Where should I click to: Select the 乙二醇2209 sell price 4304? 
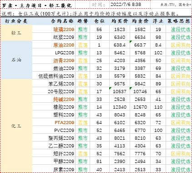point(140,146)
